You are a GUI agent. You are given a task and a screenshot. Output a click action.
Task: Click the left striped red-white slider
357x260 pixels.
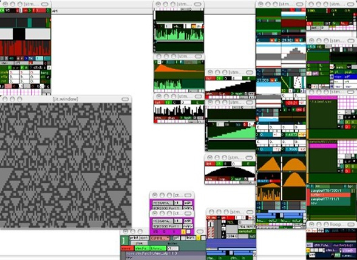coord(209,230)
